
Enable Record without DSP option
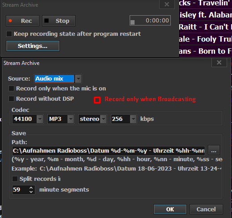pos(12,98)
